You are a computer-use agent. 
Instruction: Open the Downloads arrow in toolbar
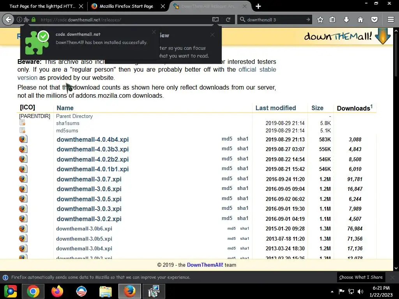tap(346, 19)
